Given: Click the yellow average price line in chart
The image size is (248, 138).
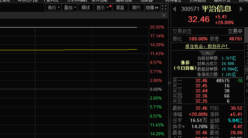Looking at the screenshot, I should (x=68, y=50).
